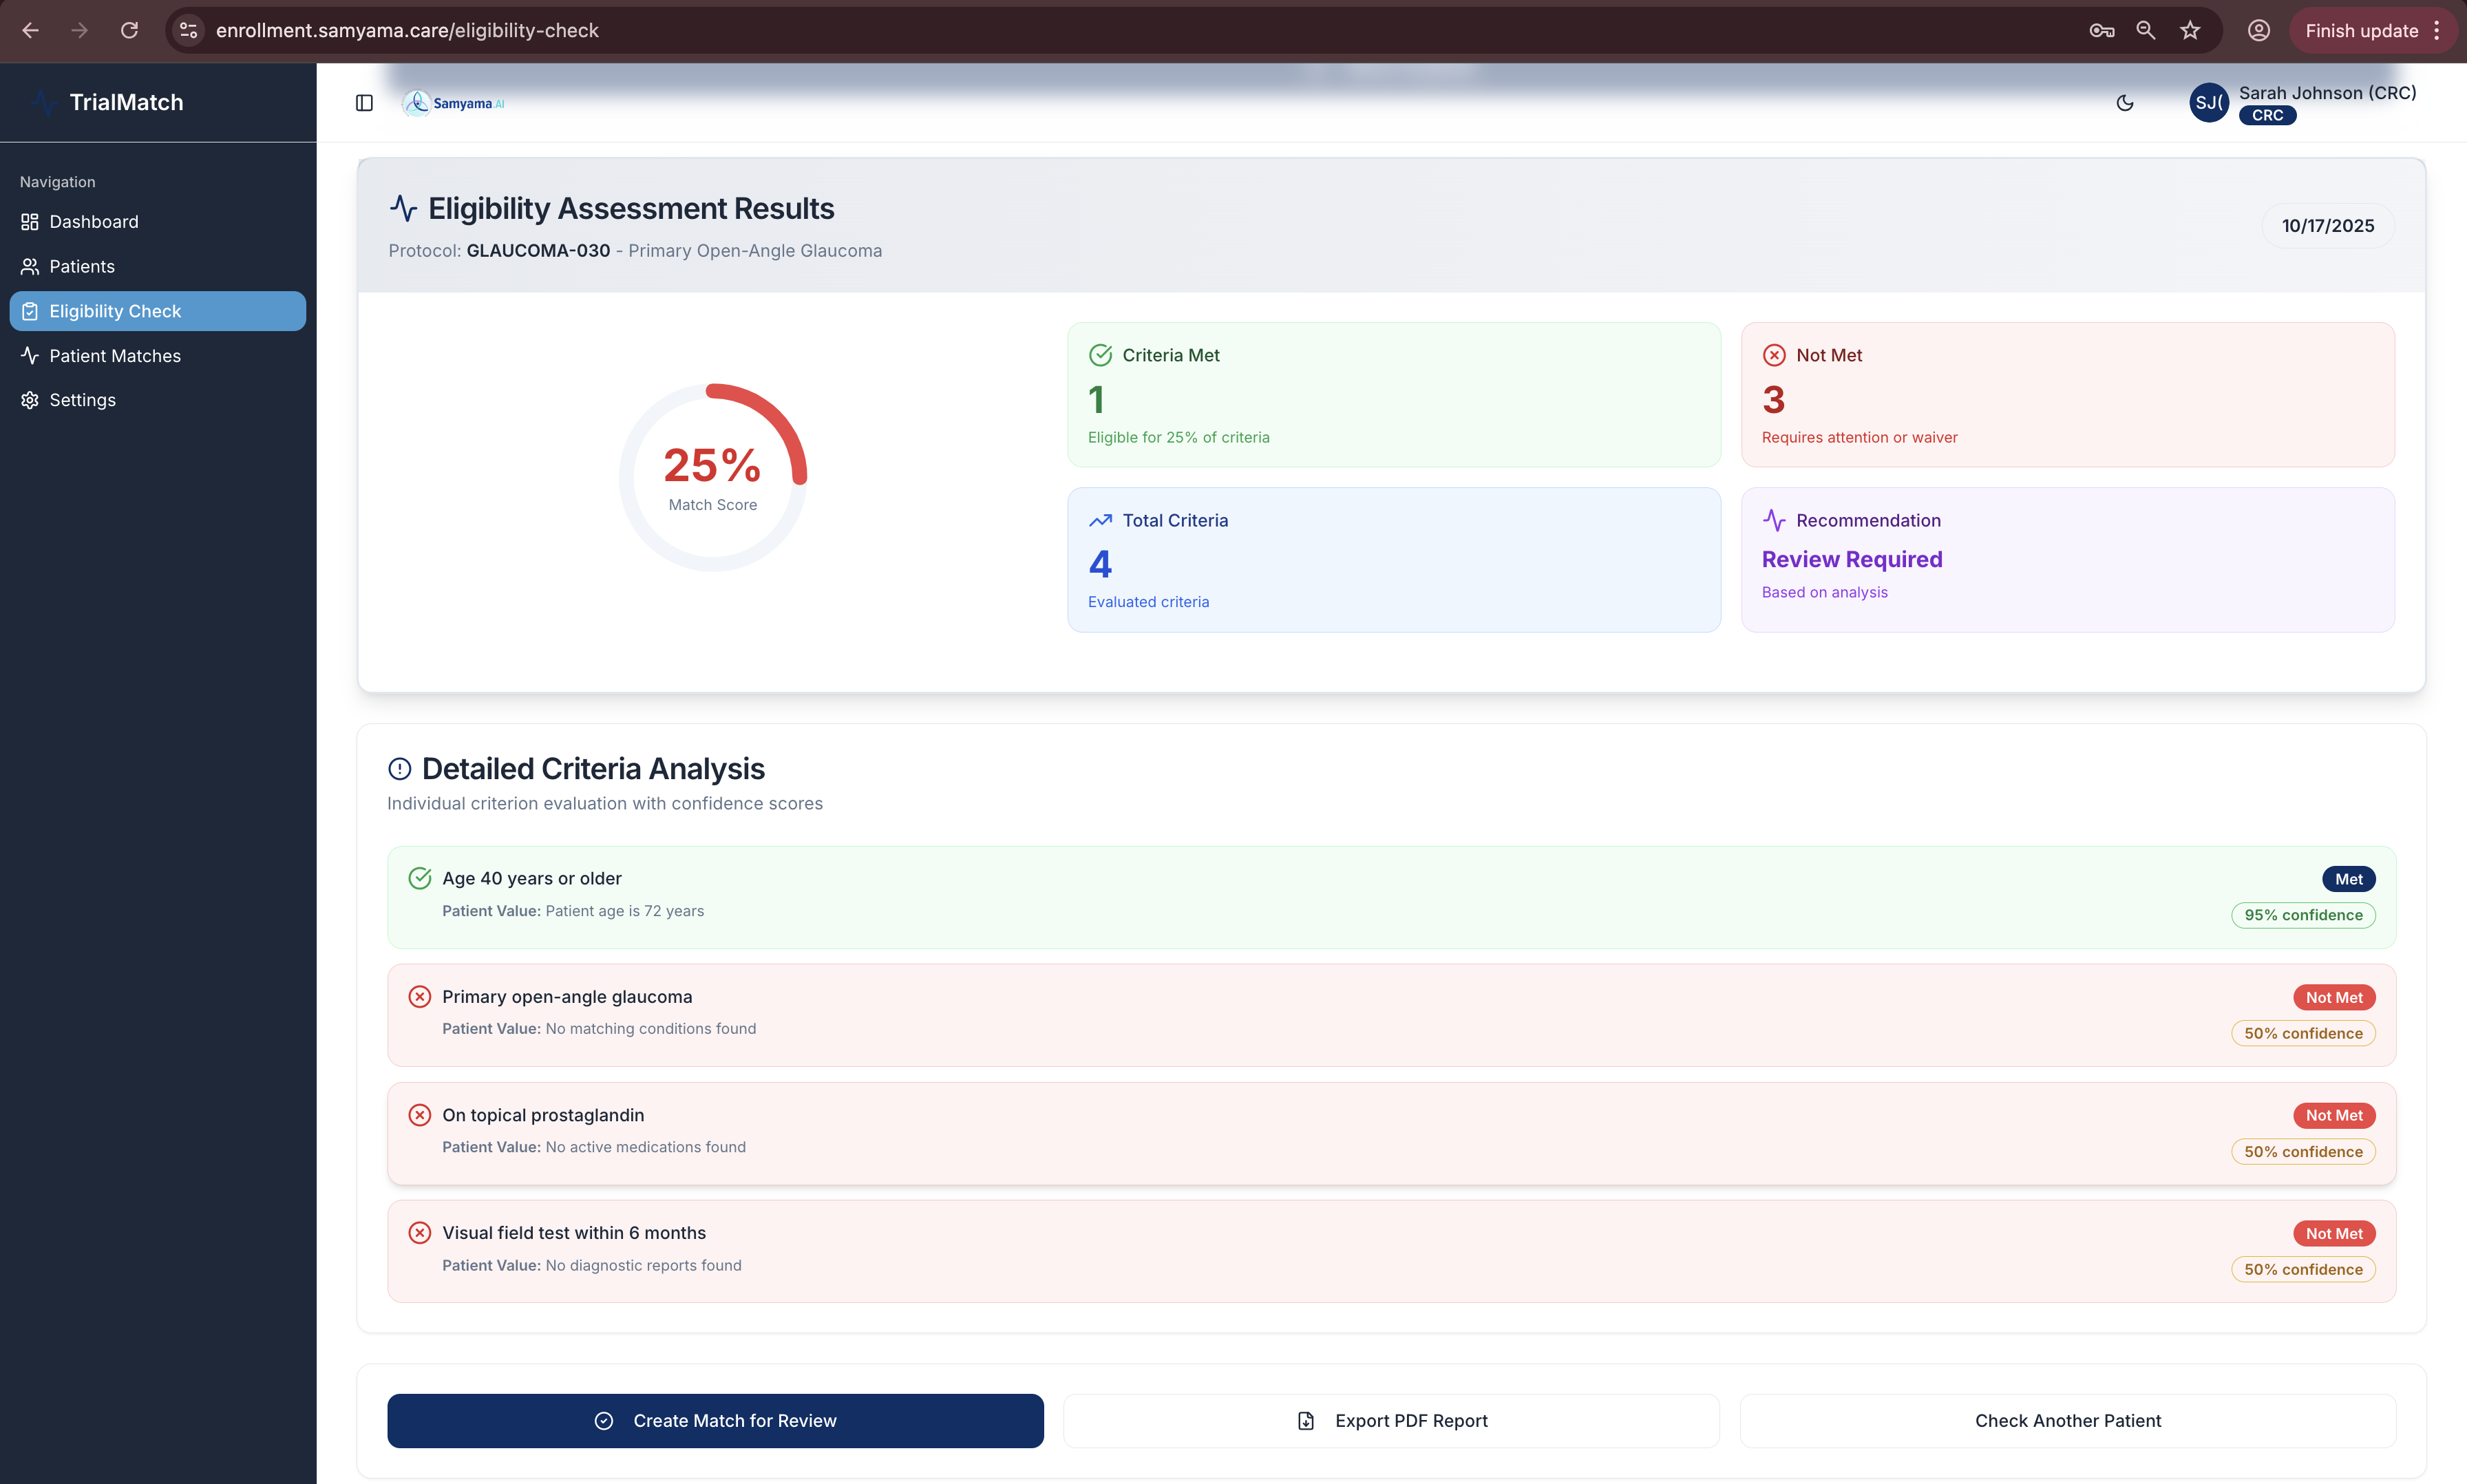Select Eligibility Check nav item
This screenshot has height=1484, width=2467.
(115, 311)
